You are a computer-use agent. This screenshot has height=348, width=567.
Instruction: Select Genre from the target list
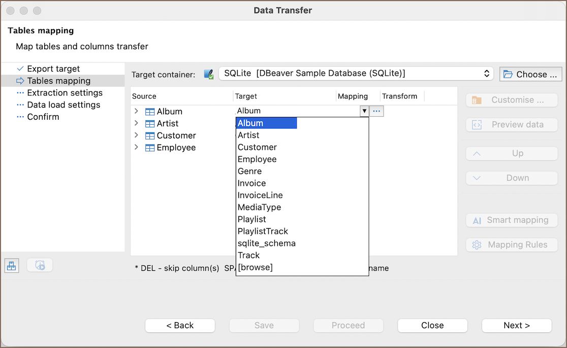click(249, 171)
